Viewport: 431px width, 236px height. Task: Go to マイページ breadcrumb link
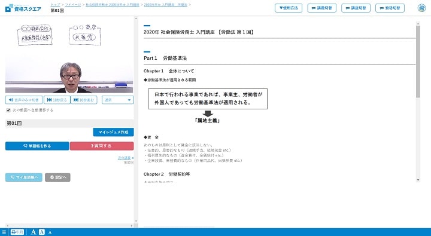point(73,5)
